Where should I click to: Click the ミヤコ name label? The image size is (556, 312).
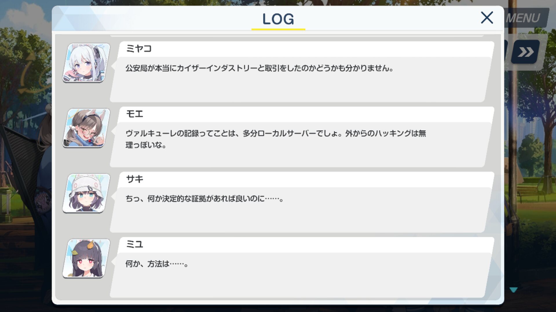(x=139, y=49)
